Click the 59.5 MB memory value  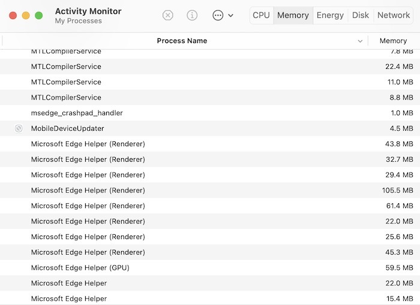400,268
